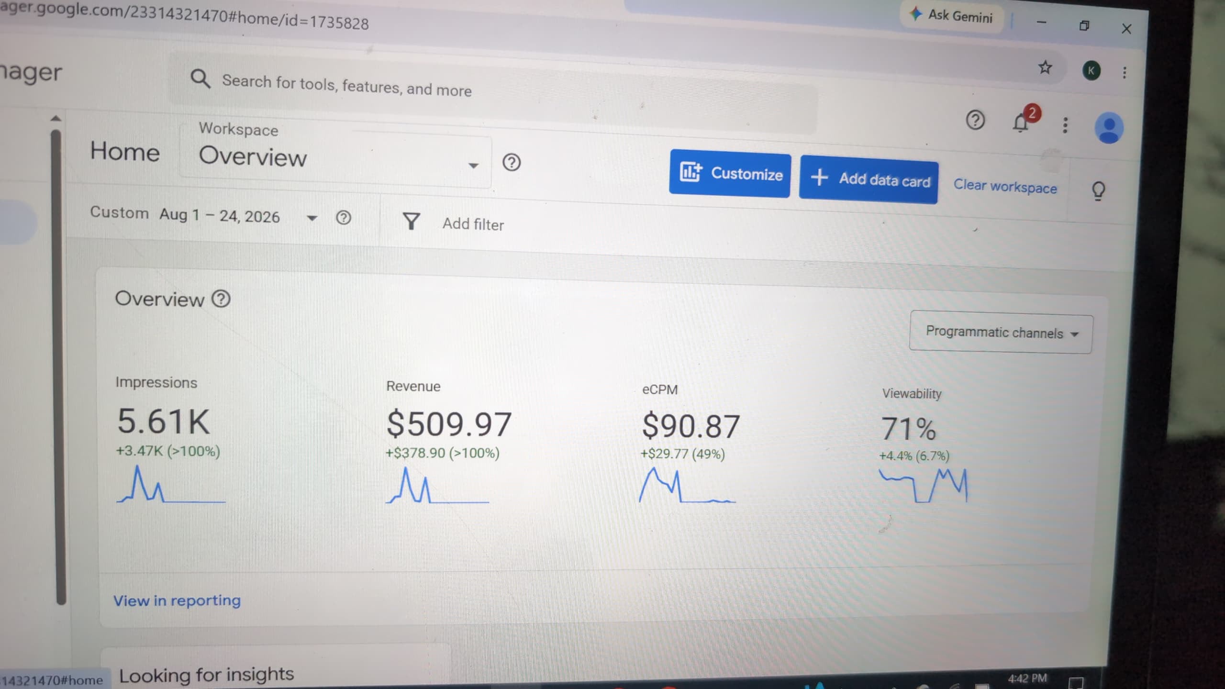Click the Viewability sparkline chart
1225x689 pixels.
click(923, 486)
